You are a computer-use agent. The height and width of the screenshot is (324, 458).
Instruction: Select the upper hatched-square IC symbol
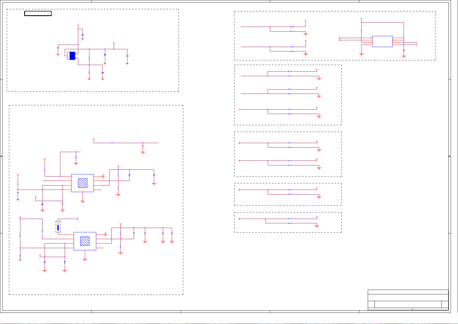pyautogui.click(x=82, y=183)
